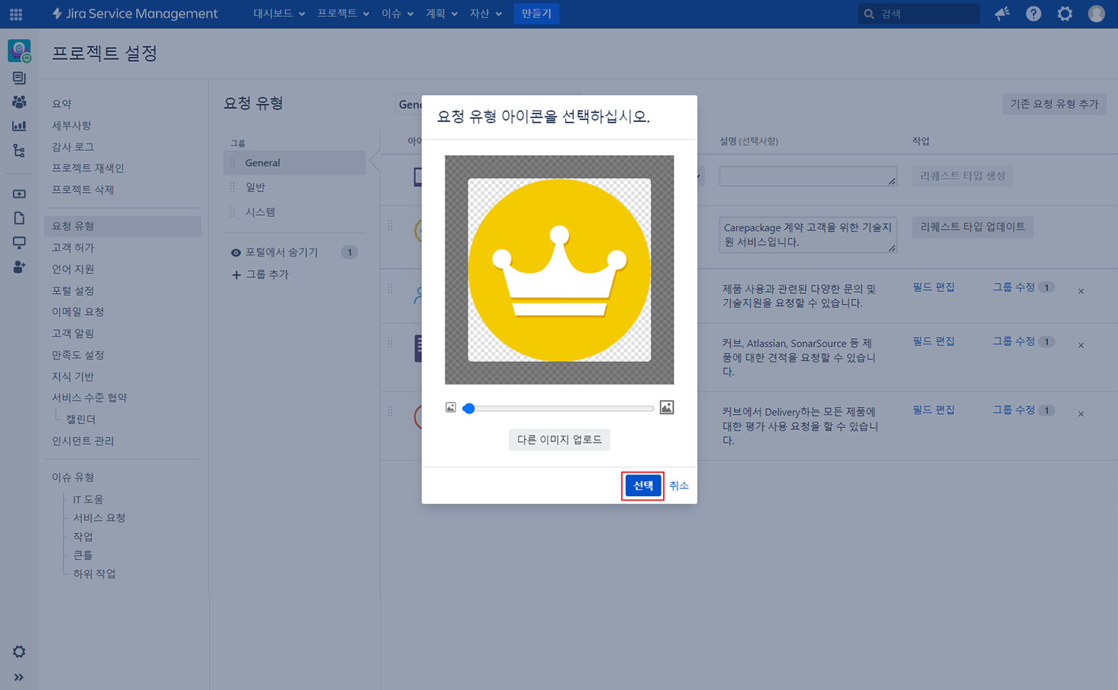Image resolution: width=1118 pixels, height=690 pixels.
Task: Open the reports chart icon in sidebar
Action: click(19, 126)
